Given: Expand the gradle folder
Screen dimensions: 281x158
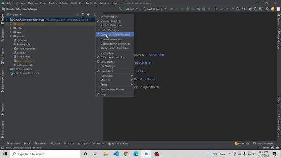Looking at the screenshot, I should (11, 36).
